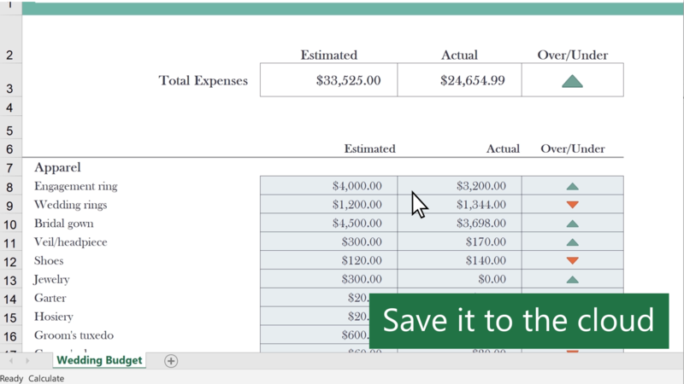The width and height of the screenshot is (684, 384).
Task: Click the Bridal gown green arrow indicator
Action: pyautogui.click(x=572, y=224)
